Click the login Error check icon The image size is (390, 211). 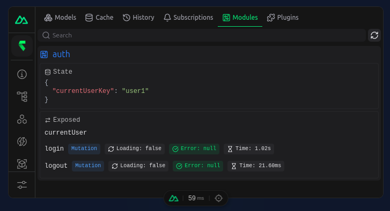pos(175,149)
